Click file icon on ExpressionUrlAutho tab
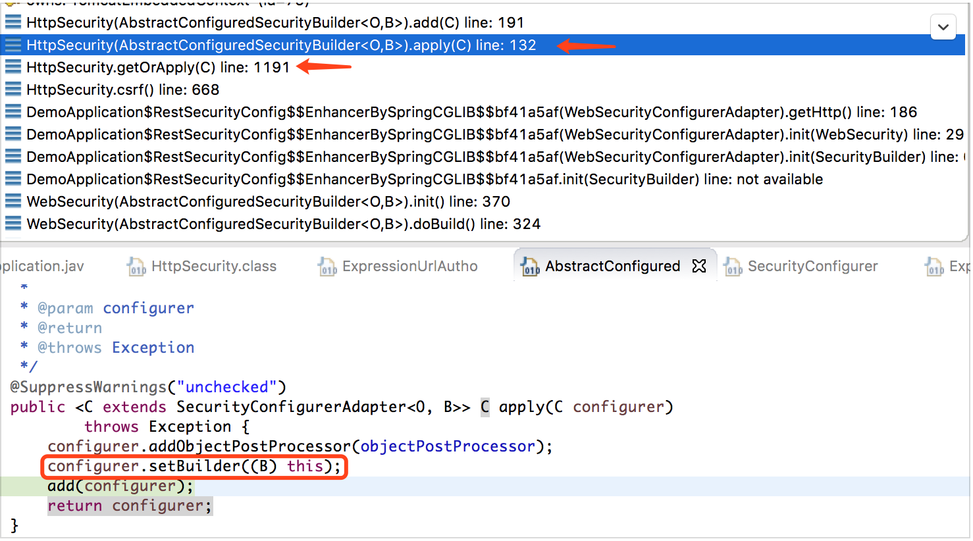The width and height of the screenshot is (973, 541). click(327, 267)
